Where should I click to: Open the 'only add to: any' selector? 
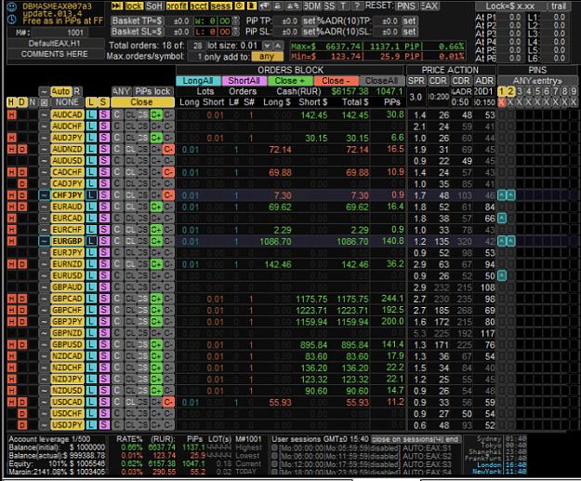(x=267, y=57)
